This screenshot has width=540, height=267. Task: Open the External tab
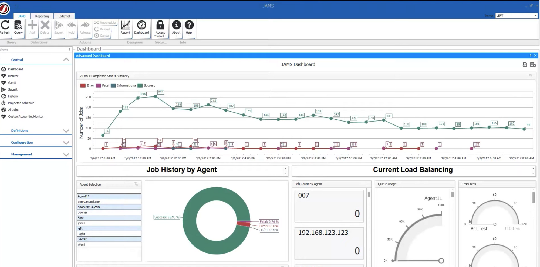point(64,16)
